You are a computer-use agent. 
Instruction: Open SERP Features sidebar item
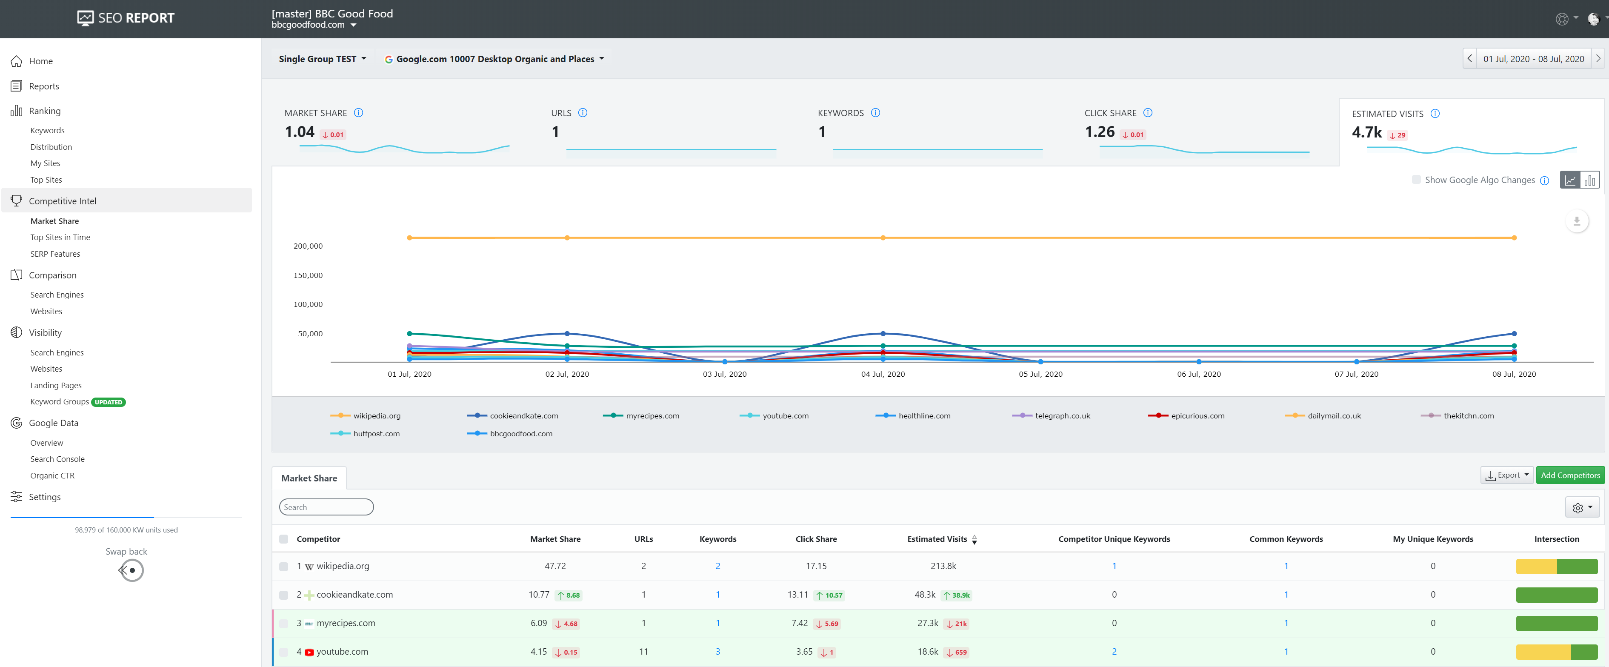click(55, 254)
